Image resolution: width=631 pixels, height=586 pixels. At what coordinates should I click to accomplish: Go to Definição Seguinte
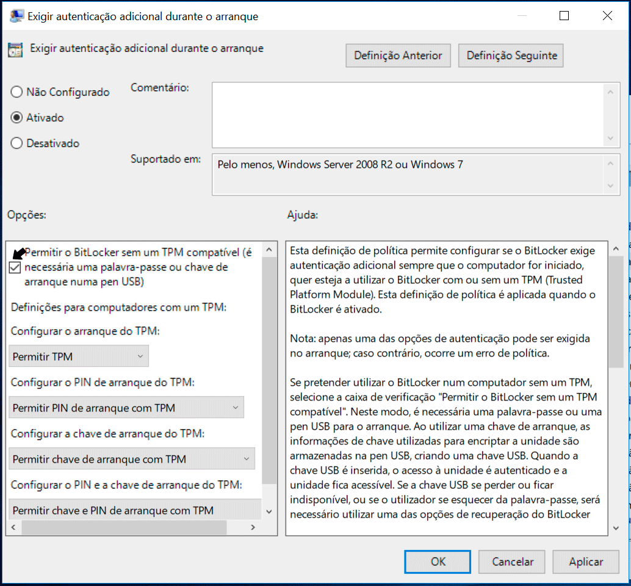[511, 56]
